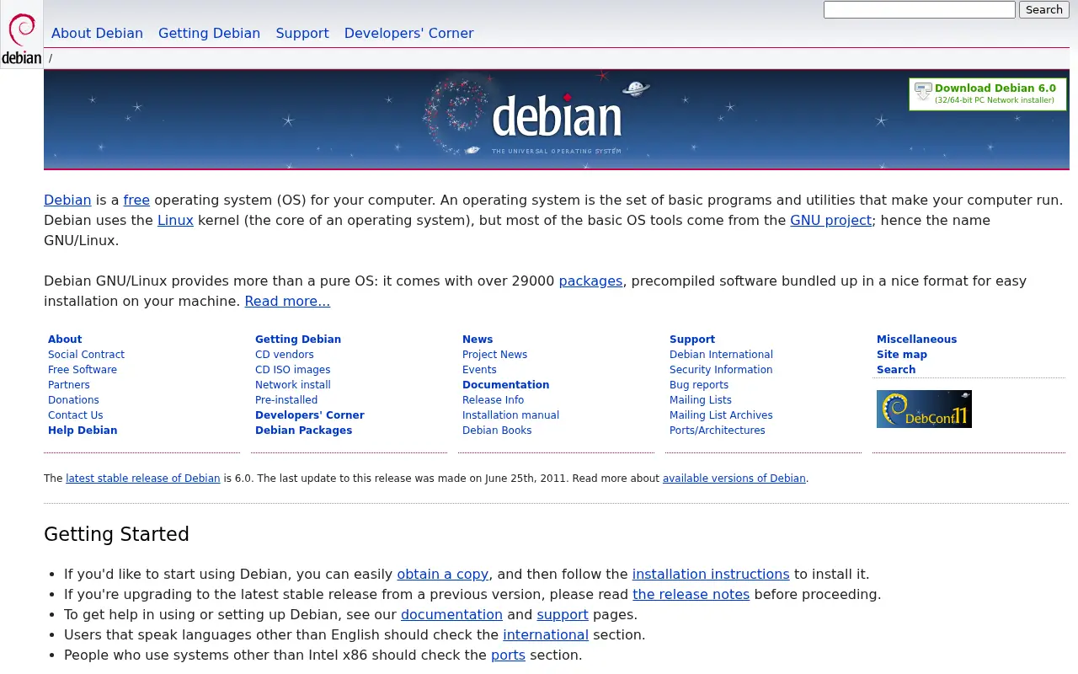Open the packages link in the description
Viewport: 1078px width, 674px height.
590,281
